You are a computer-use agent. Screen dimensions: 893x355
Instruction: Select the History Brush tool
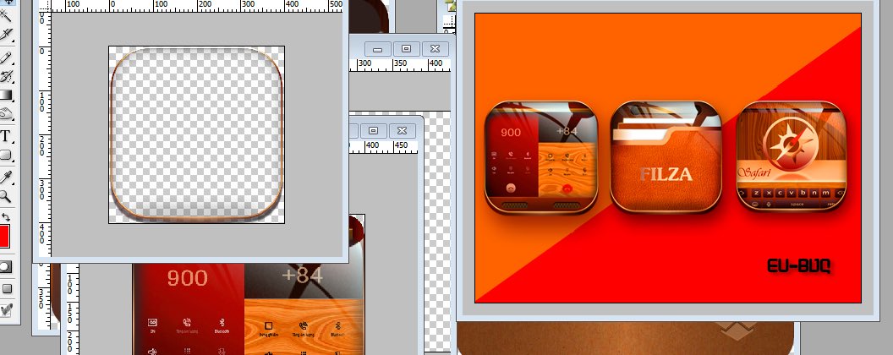pos(7,76)
